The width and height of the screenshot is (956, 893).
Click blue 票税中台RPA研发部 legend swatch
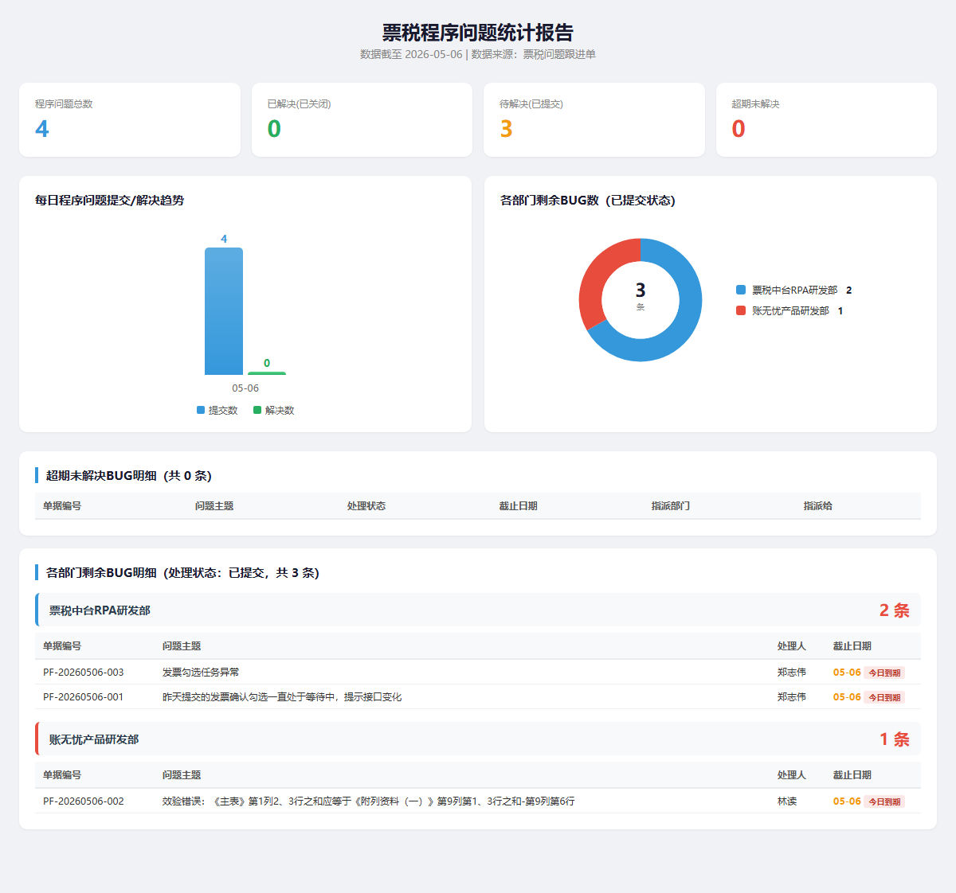tap(741, 290)
